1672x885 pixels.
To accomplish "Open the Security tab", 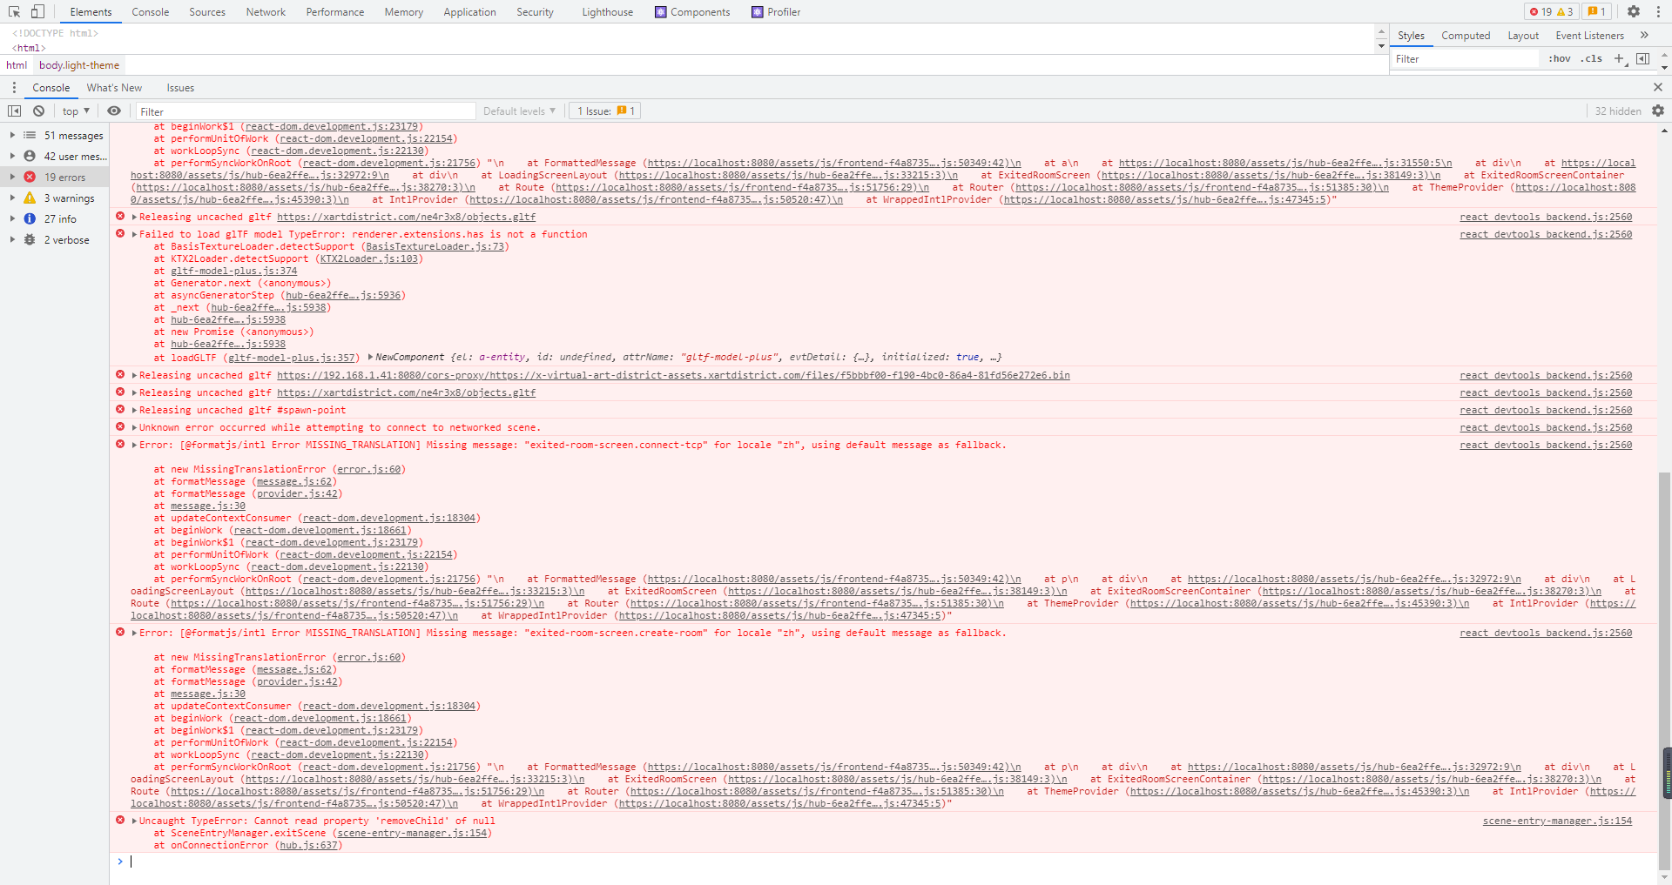I will tap(535, 11).
